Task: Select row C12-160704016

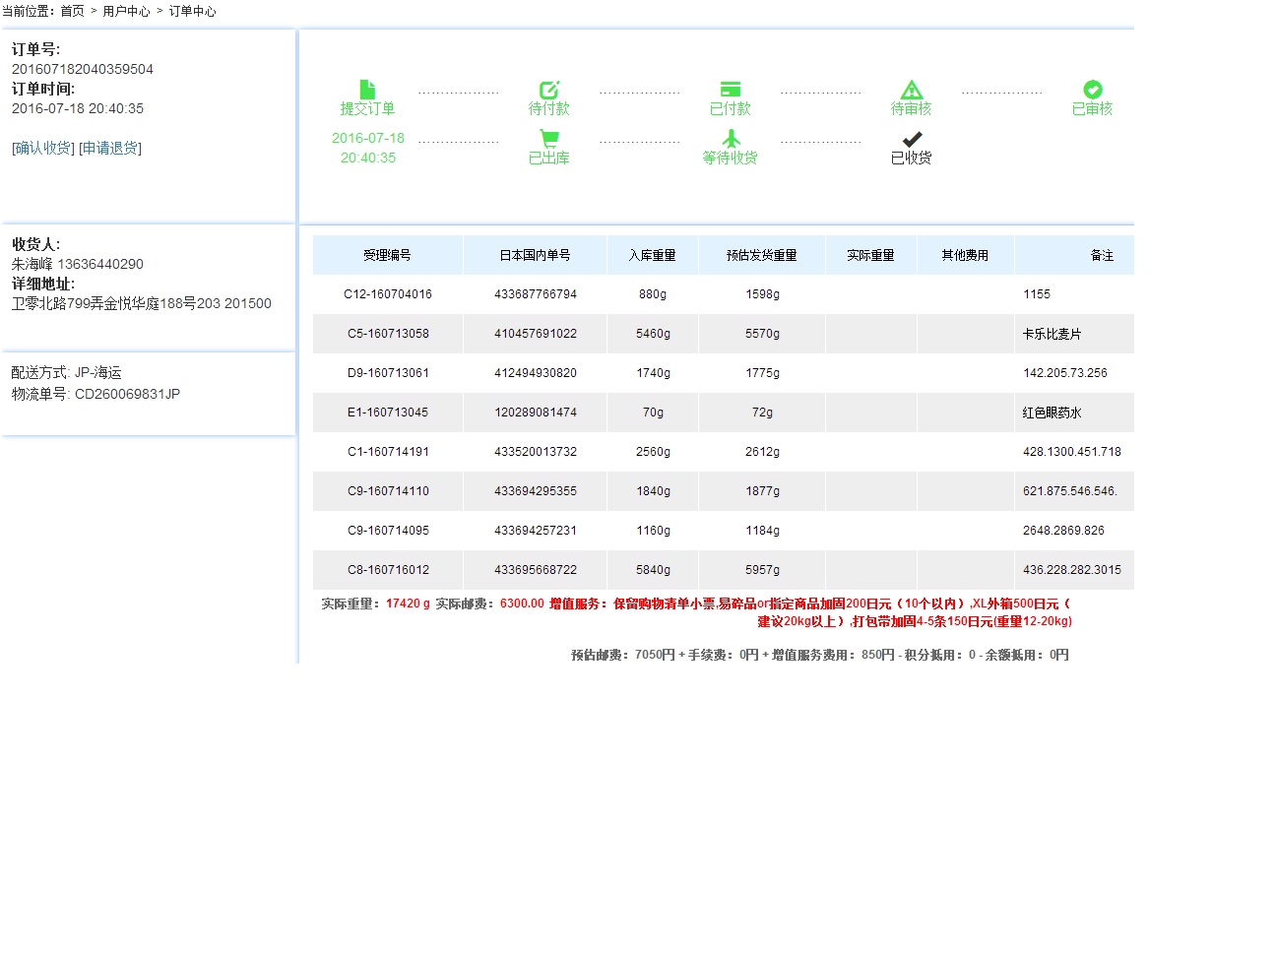Action: (x=724, y=294)
